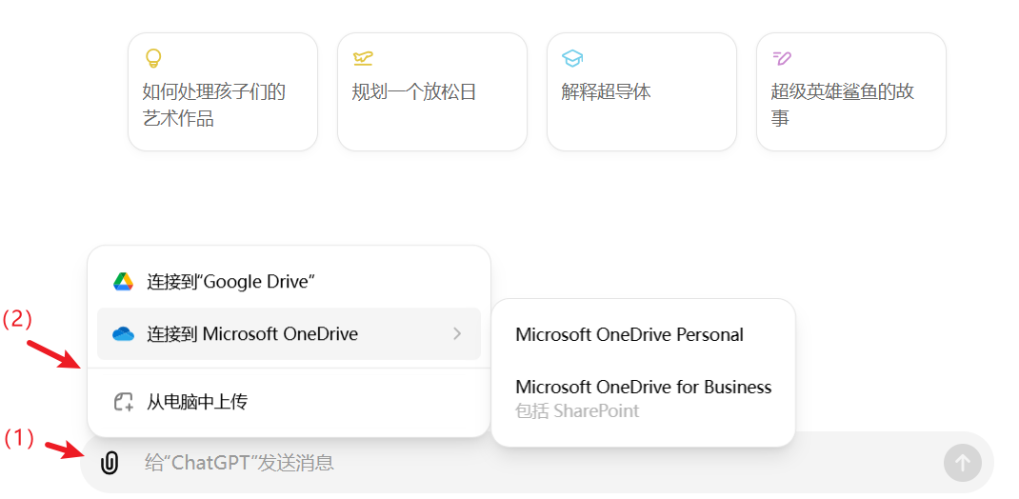The width and height of the screenshot is (1019, 499).
Task: Select Microsoft OneDrive for Business
Action: pyautogui.click(x=643, y=388)
